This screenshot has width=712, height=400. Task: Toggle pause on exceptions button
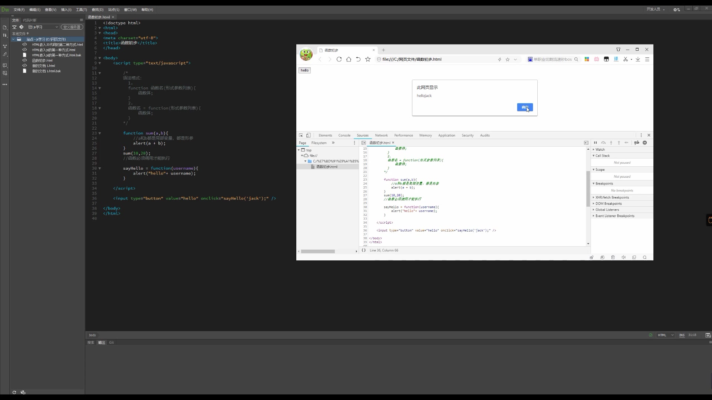pos(645,143)
